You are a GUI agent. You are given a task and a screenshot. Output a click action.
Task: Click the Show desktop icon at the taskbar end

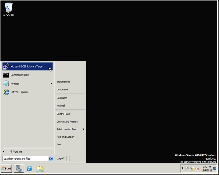tap(215, 169)
